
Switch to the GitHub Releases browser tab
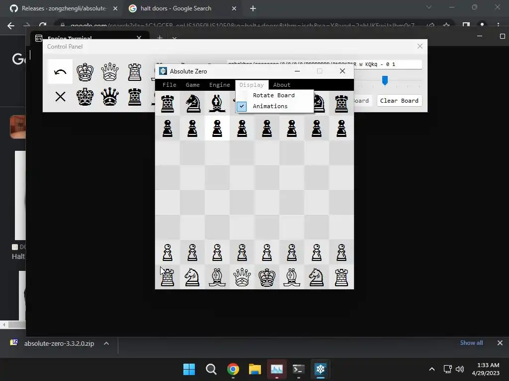(x=64, y=8)
